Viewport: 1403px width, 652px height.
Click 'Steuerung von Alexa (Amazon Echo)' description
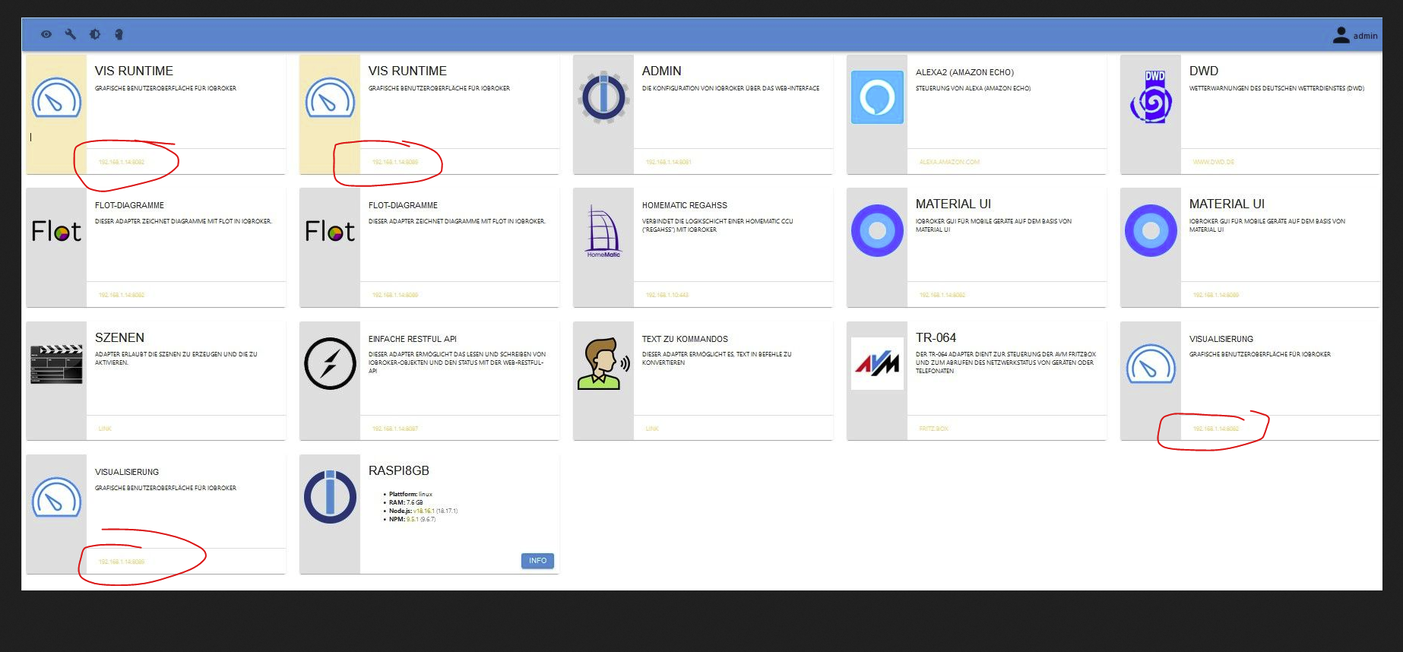click(x=973, y=88)
